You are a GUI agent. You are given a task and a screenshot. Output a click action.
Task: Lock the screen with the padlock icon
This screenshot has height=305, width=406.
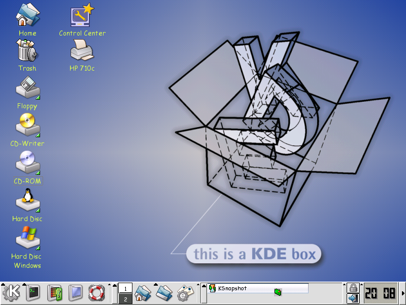[x=353, y=288]
